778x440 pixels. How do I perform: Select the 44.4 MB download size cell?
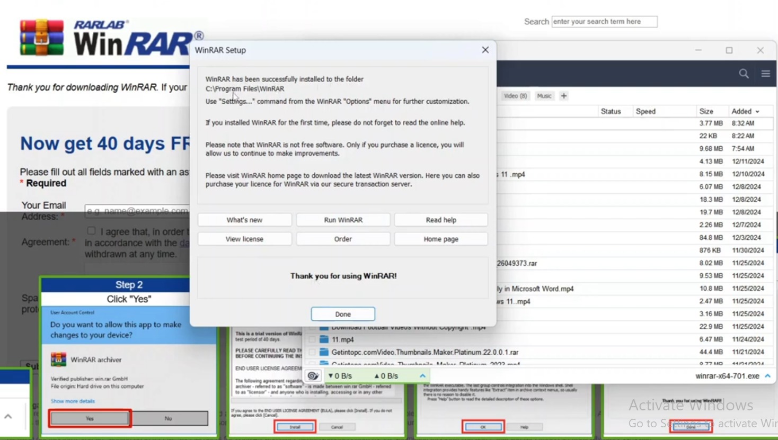pyautogui.click(x=711, y=352)
